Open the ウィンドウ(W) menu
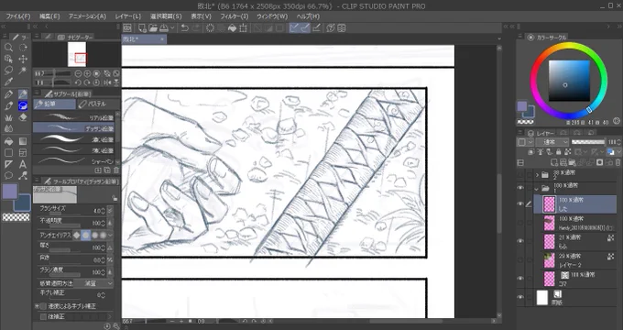The image size is (623, 330). (272, 16)
